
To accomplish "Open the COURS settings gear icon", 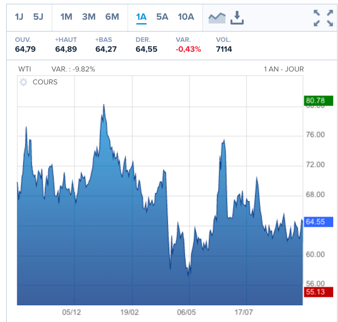I will pos(23,82).
